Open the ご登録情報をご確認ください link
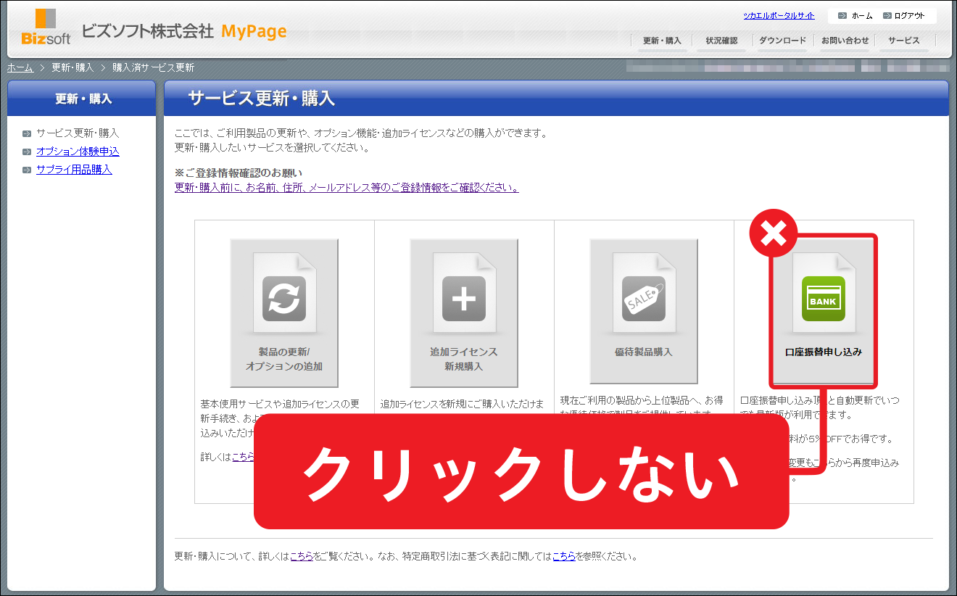Image resolution: width=957 pixels, height=596 pixels. (347, 188)
